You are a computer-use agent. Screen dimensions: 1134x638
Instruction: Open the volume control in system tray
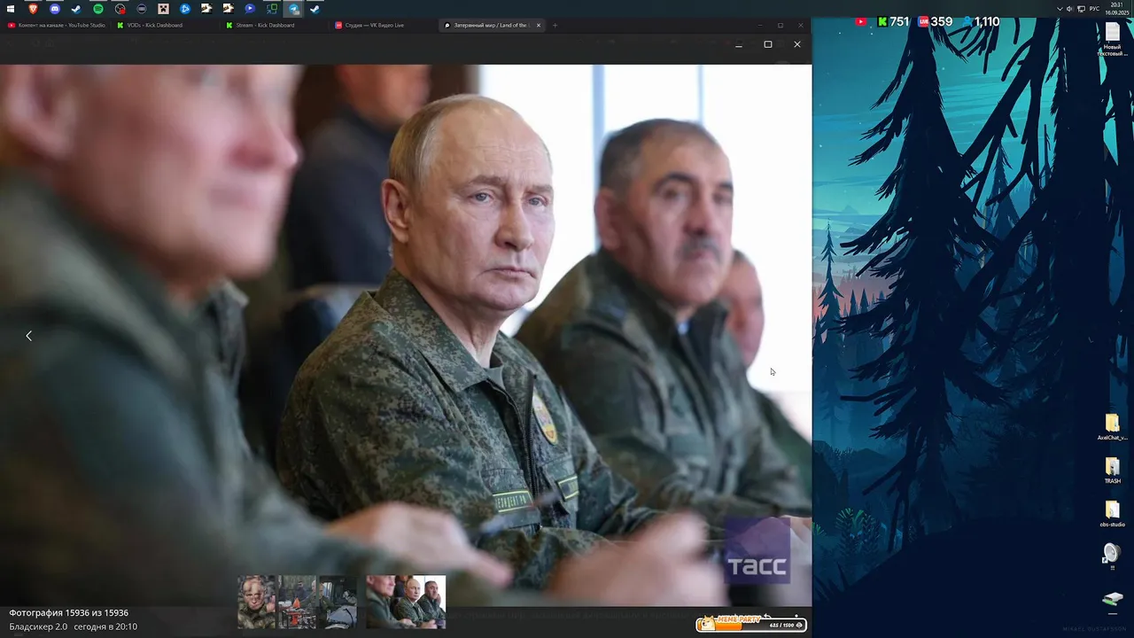[x=1069, y=9]
